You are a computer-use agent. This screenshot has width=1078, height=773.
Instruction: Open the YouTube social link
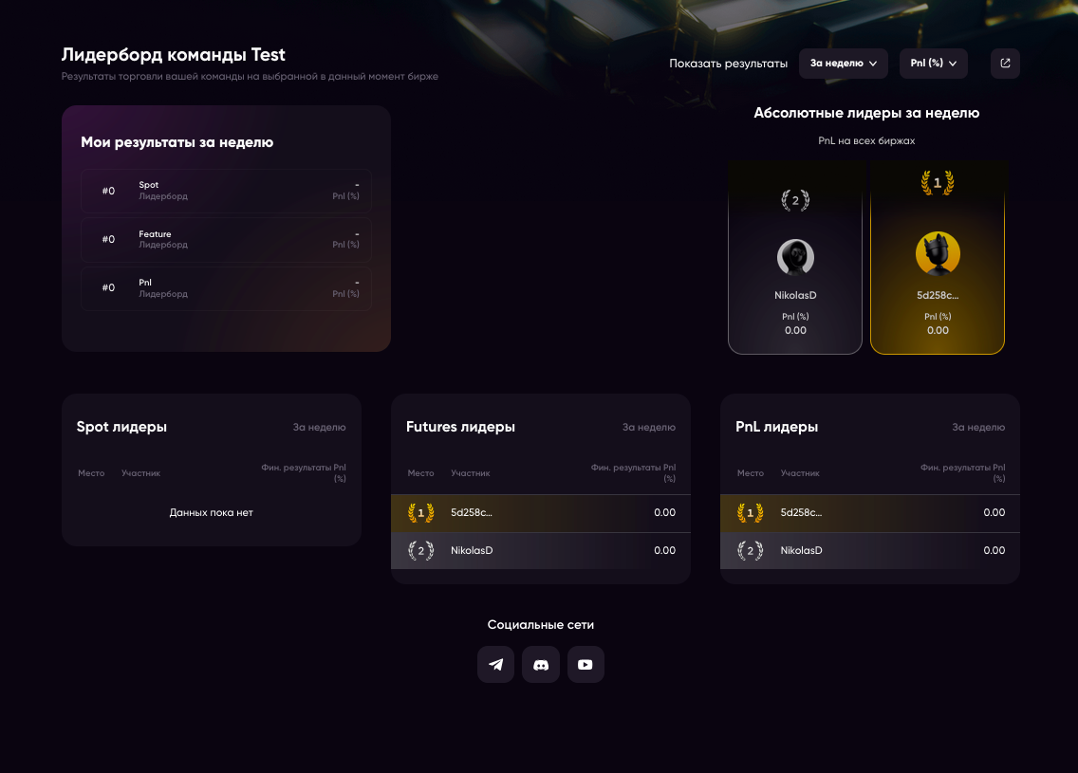point(585,665)
